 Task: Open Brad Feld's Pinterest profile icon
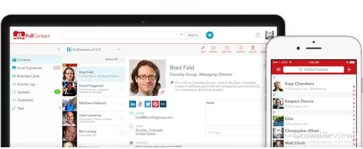155,104
